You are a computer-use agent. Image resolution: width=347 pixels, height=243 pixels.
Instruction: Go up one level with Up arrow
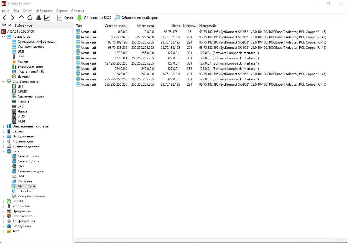pos(21,18)
